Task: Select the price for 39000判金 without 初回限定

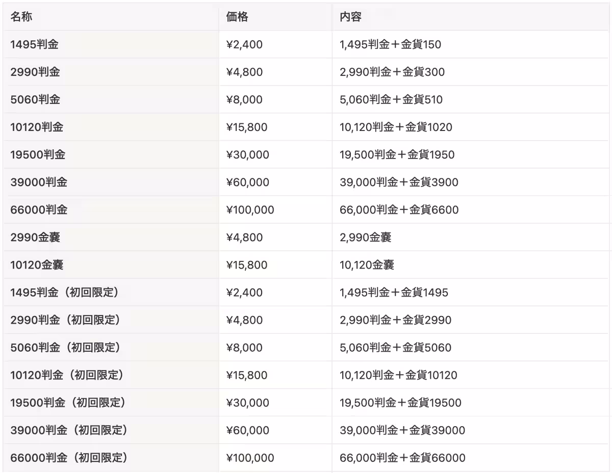Action: point(247,182)
